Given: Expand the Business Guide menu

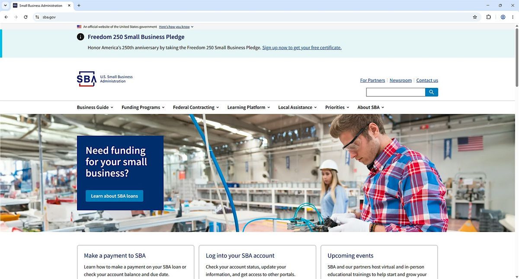Looking at the screenshot, I should pyautogui.click(x=95, y=107).
